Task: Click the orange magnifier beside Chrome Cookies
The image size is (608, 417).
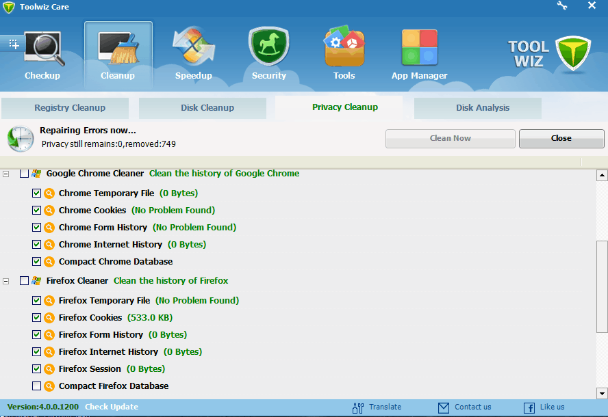Action: point(49,211)
